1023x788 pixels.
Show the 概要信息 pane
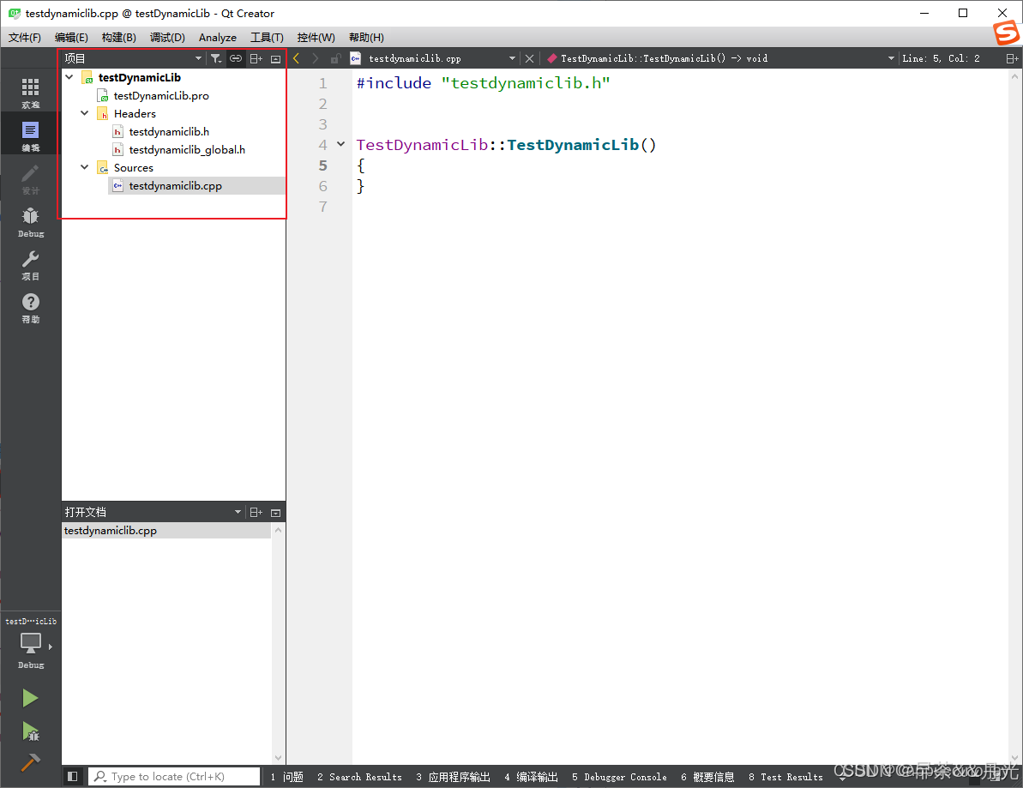(708, 777)
